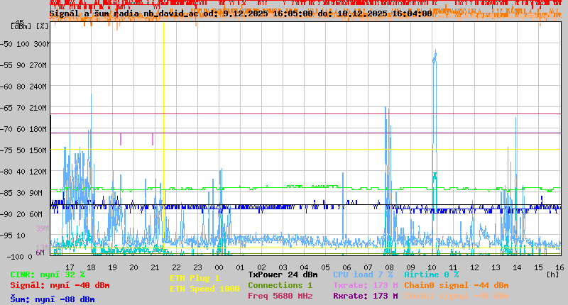Click the '-75 50 150M' y-axis label
568x305 pixels.
click(25, 150)
